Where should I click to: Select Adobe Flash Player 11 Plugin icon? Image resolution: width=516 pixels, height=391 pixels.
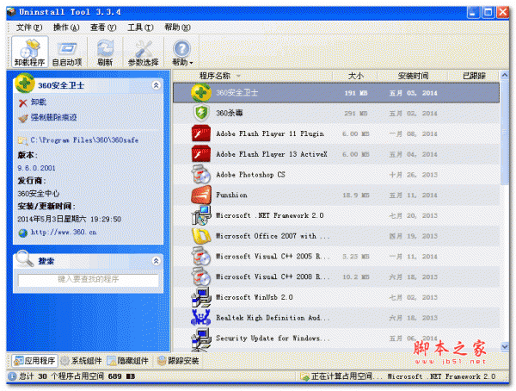point(201,133)
